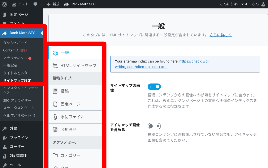The width and height of the screenshot is (268, 168).
Task: Open the sitemap_index.xml link
Action: click(x=159, y=64)
